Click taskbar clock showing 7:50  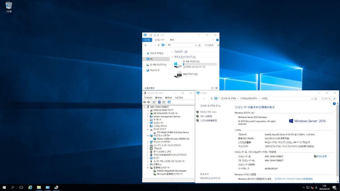[x=324, y=187]
